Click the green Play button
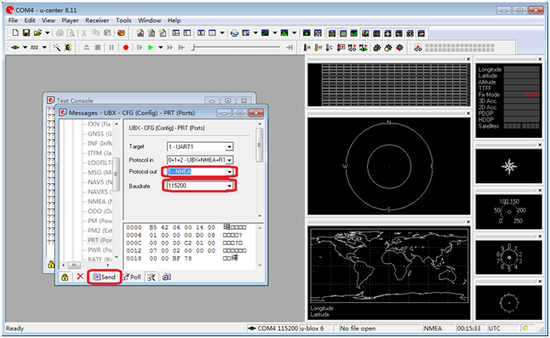 click(151, 48)
